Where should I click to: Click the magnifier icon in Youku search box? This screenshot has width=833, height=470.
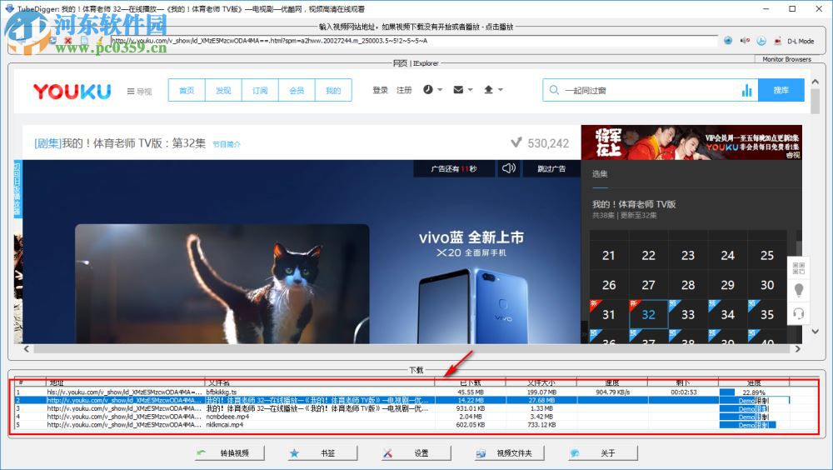[x=554, y=90]
